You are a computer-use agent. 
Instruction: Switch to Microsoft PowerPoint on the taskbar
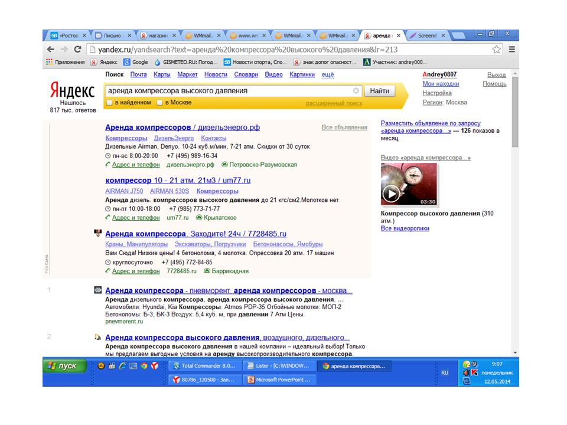(279, 380)
